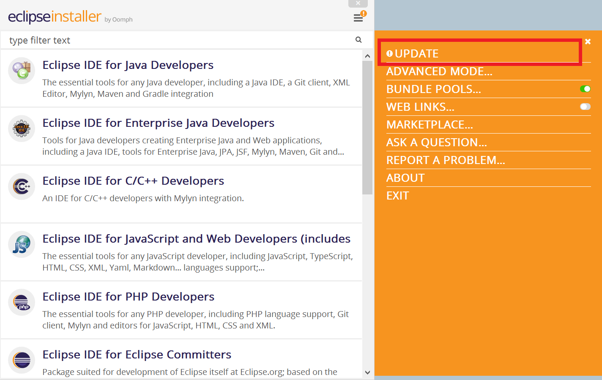Click the scrollbar down arrow
The height and width of the screenshot is (380, 602).
367,372
